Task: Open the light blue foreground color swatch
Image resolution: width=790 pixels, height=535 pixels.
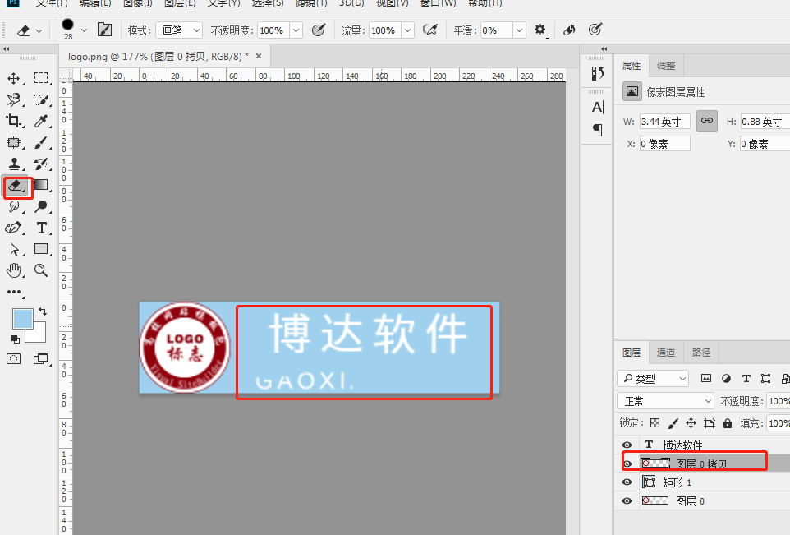Action: point(23,319)
